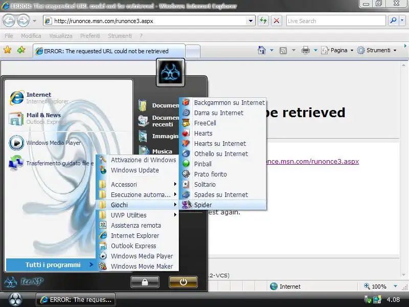The width and height of the screenshot is (409, 307).
Task: Open Print options dropdown arrow
Action: [x=315, y=50]
